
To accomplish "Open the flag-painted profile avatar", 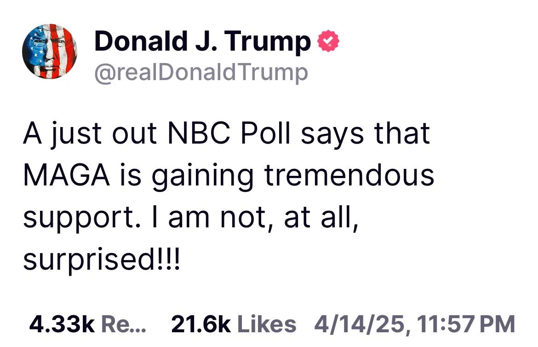I will (x=49, y=51).
